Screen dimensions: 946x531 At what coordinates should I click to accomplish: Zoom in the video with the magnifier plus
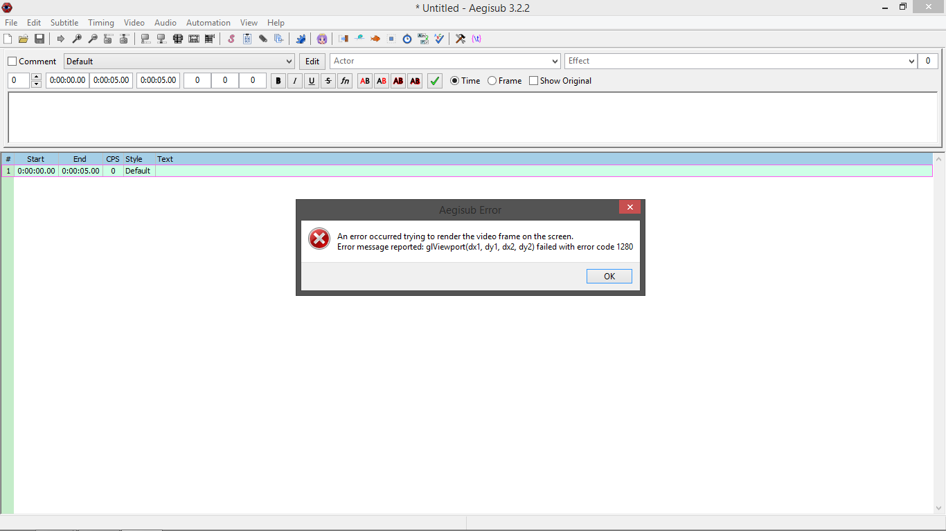77,39
